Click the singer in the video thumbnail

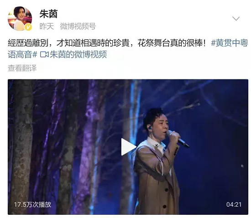(158, 161)
